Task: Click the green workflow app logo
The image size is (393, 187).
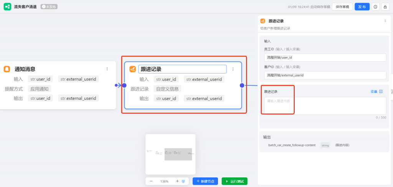Action: pyautogui.click(x=7, y=7)
